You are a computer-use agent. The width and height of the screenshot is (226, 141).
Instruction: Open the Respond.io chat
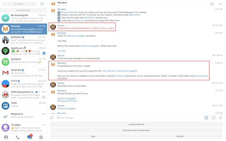click(x=24, y=117)
